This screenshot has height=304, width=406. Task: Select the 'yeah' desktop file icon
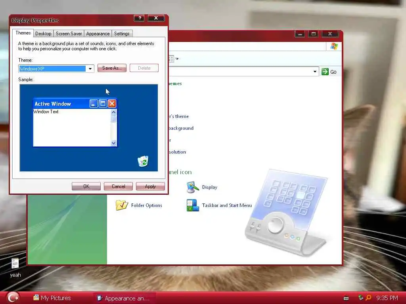point(15,268)
